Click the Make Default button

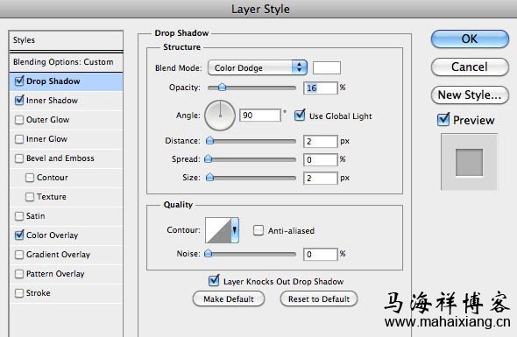click(229, 298)
